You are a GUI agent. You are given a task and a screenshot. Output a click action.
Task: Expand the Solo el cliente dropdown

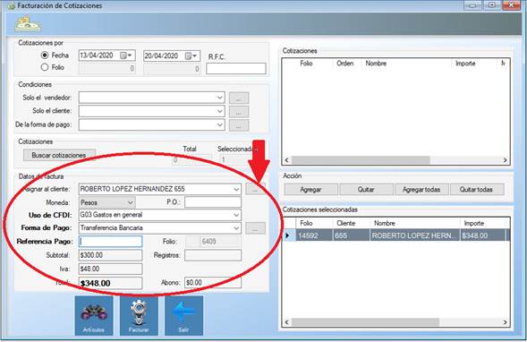click(220, 111)
